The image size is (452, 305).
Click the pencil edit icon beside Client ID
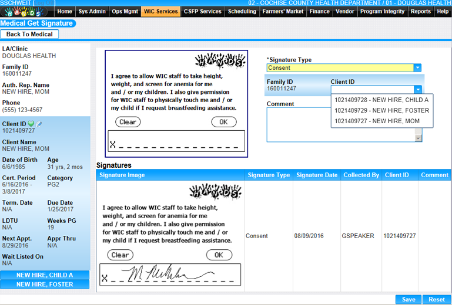tap(39, 124)
